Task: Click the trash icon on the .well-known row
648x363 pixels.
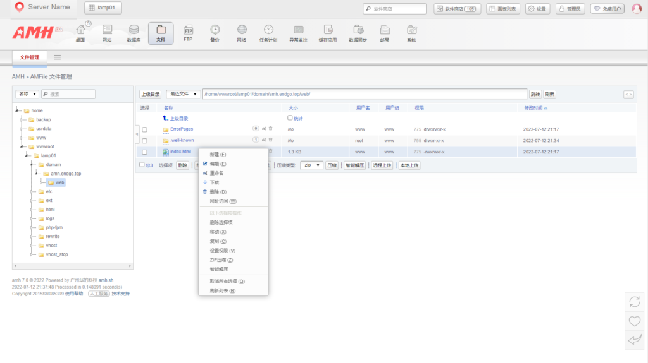Action: point(271,140)
